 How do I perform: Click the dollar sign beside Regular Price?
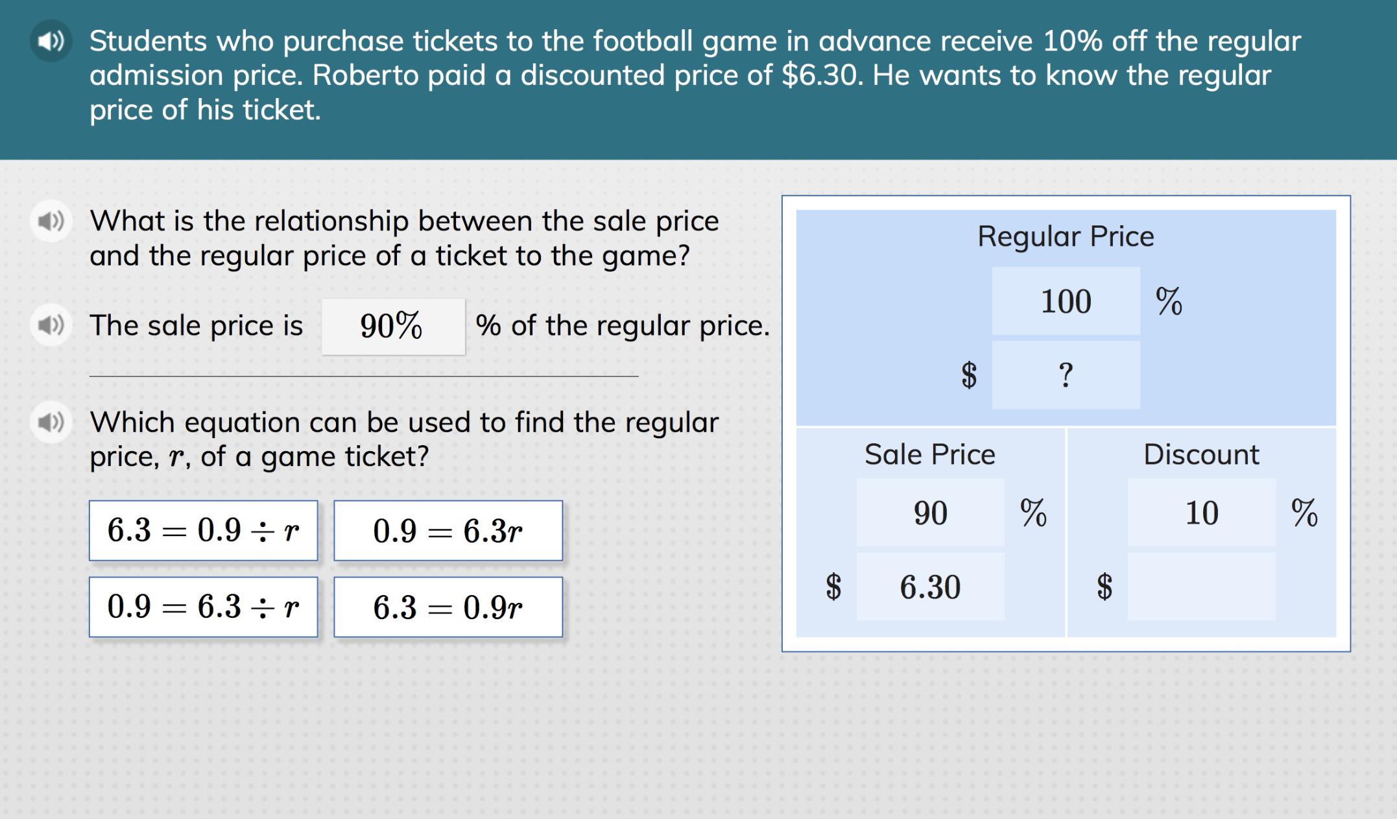click(969, 375)
